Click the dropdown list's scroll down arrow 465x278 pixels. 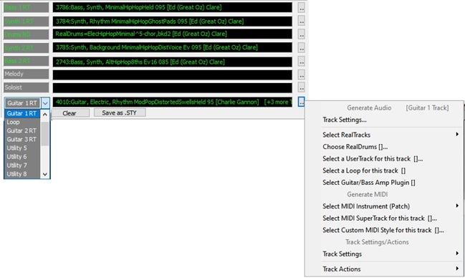point(45,174)
